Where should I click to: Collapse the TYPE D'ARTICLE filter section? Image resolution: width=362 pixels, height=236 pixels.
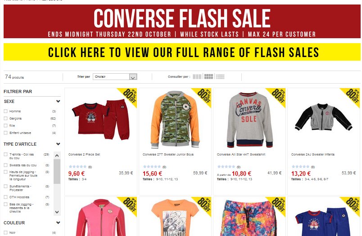[58, 144]
